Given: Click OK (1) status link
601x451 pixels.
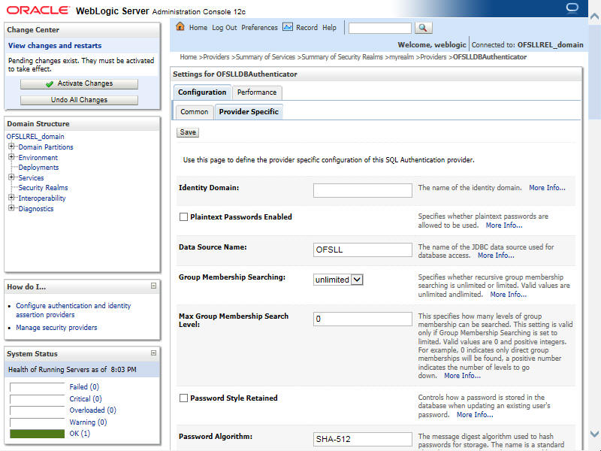Looking at the screenshot, I should [80, 434].
